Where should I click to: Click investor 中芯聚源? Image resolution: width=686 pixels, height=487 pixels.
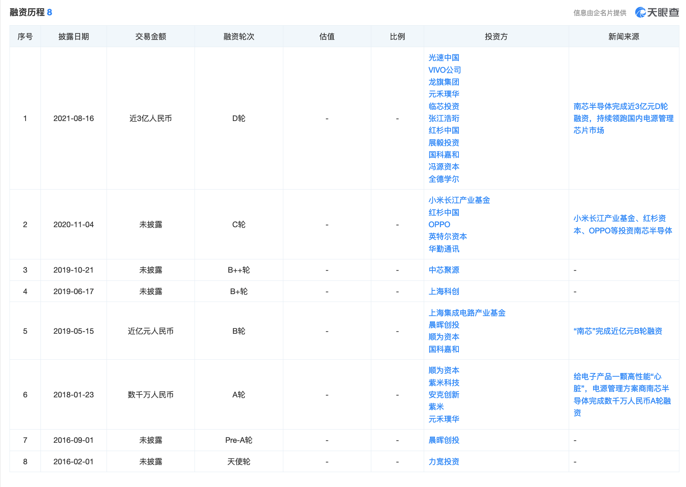(444, 270)
